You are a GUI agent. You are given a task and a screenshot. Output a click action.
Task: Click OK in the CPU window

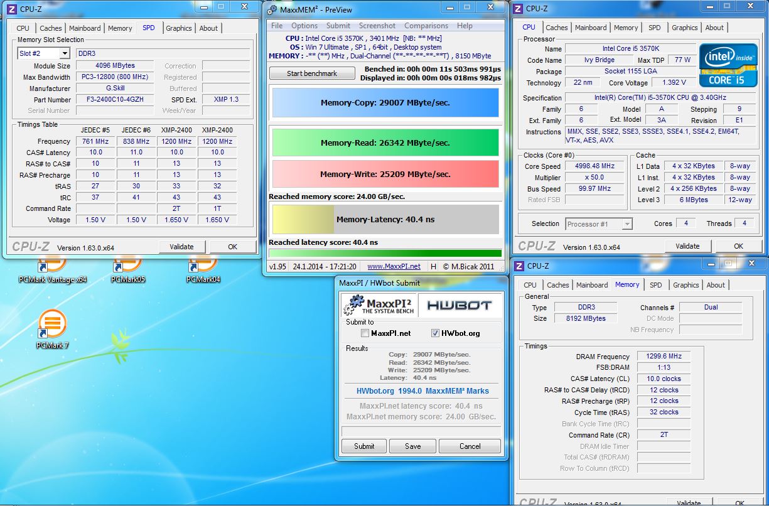738,246
